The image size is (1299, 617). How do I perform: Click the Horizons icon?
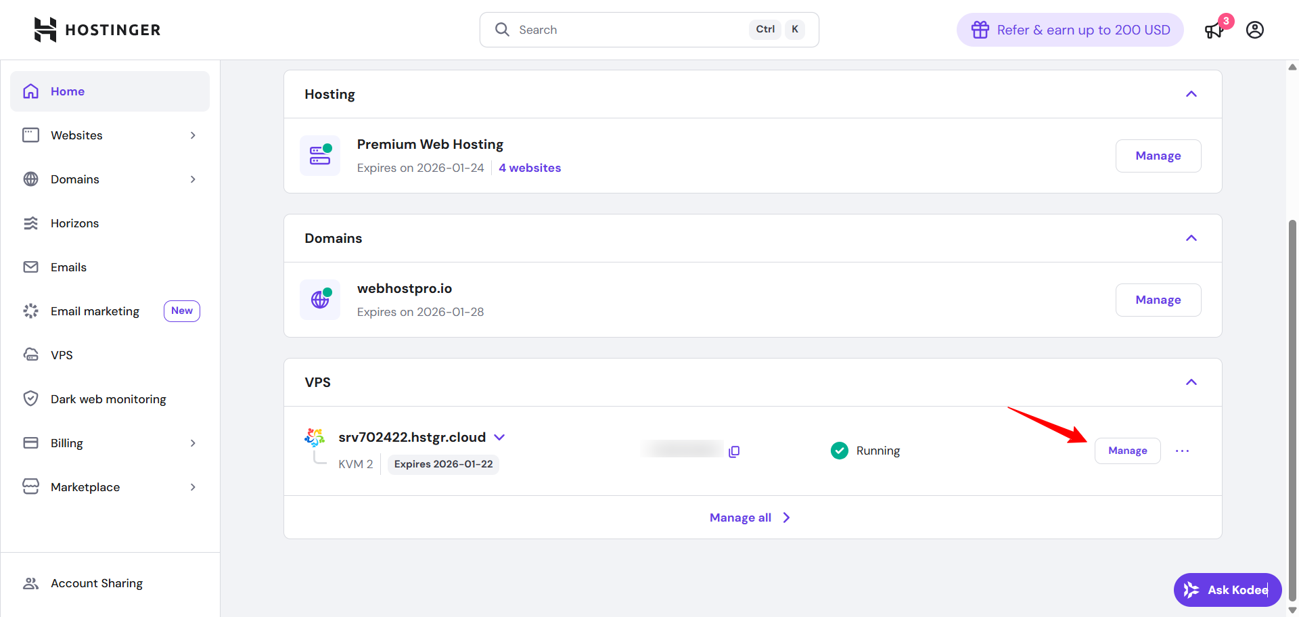30,223
